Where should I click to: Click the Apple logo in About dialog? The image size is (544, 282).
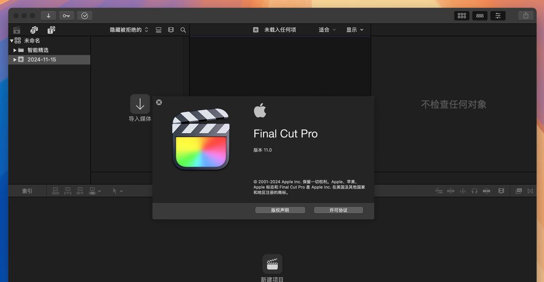tap(260, 111)
